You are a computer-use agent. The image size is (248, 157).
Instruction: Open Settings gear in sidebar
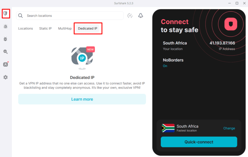tap(5, 77)
